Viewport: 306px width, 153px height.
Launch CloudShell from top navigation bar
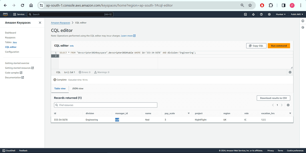coord(246,14)
